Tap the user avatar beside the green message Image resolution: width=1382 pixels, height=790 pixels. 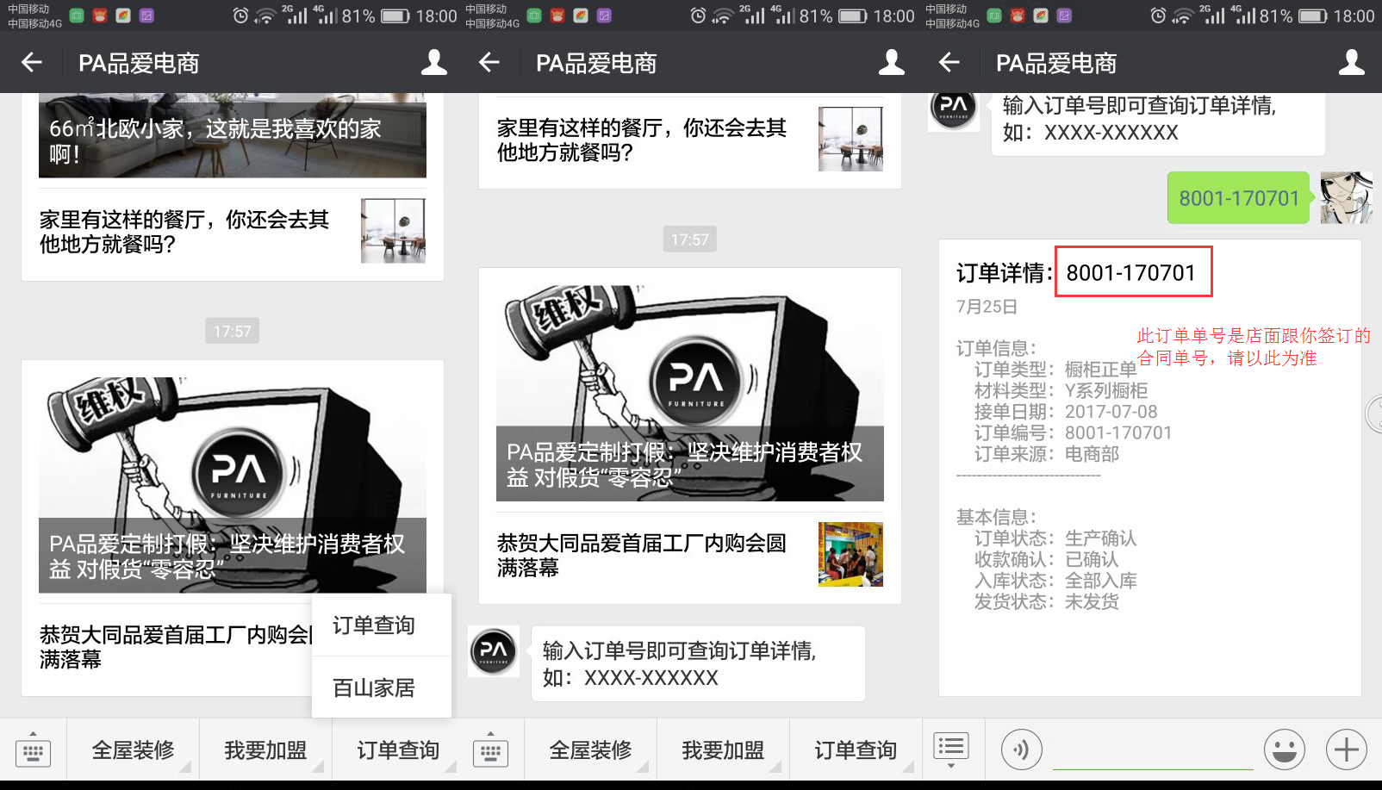click(1347, 197)
